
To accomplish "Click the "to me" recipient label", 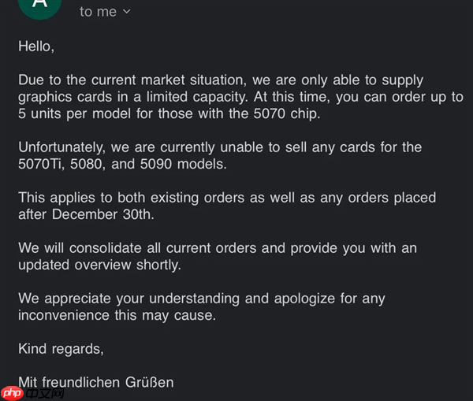I will (x=98, y=12).
